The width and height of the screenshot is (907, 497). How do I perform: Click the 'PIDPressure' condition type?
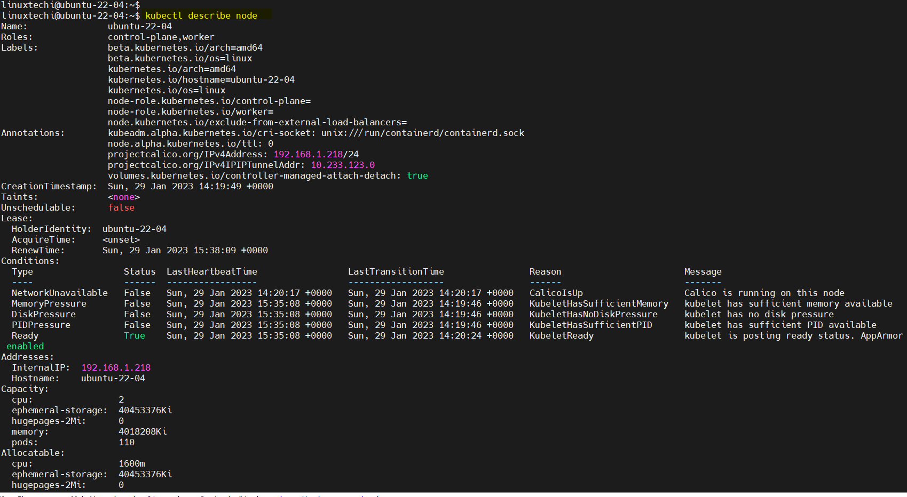41,325
